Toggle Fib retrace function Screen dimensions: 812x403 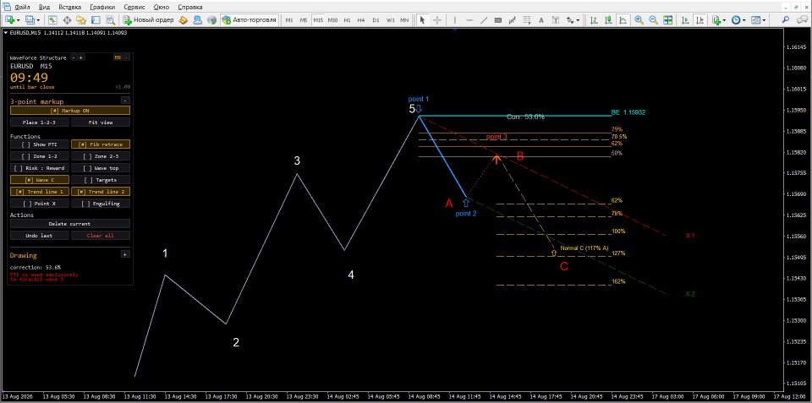pyautogui.click(x=101, y=144)
